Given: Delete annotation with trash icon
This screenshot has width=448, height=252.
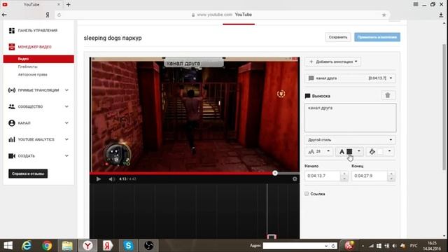Looking at the screenshot, I should [x=388, y=95].
